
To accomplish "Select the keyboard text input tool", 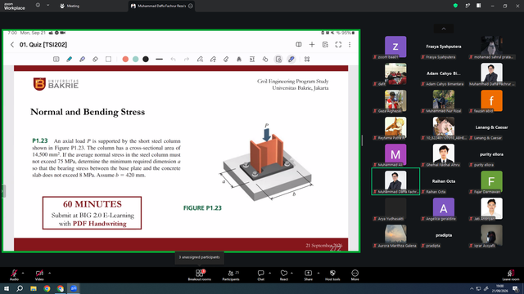I will point(56,60).
